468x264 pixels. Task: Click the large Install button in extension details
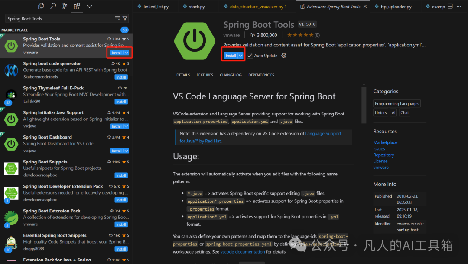tap(231, 56)
